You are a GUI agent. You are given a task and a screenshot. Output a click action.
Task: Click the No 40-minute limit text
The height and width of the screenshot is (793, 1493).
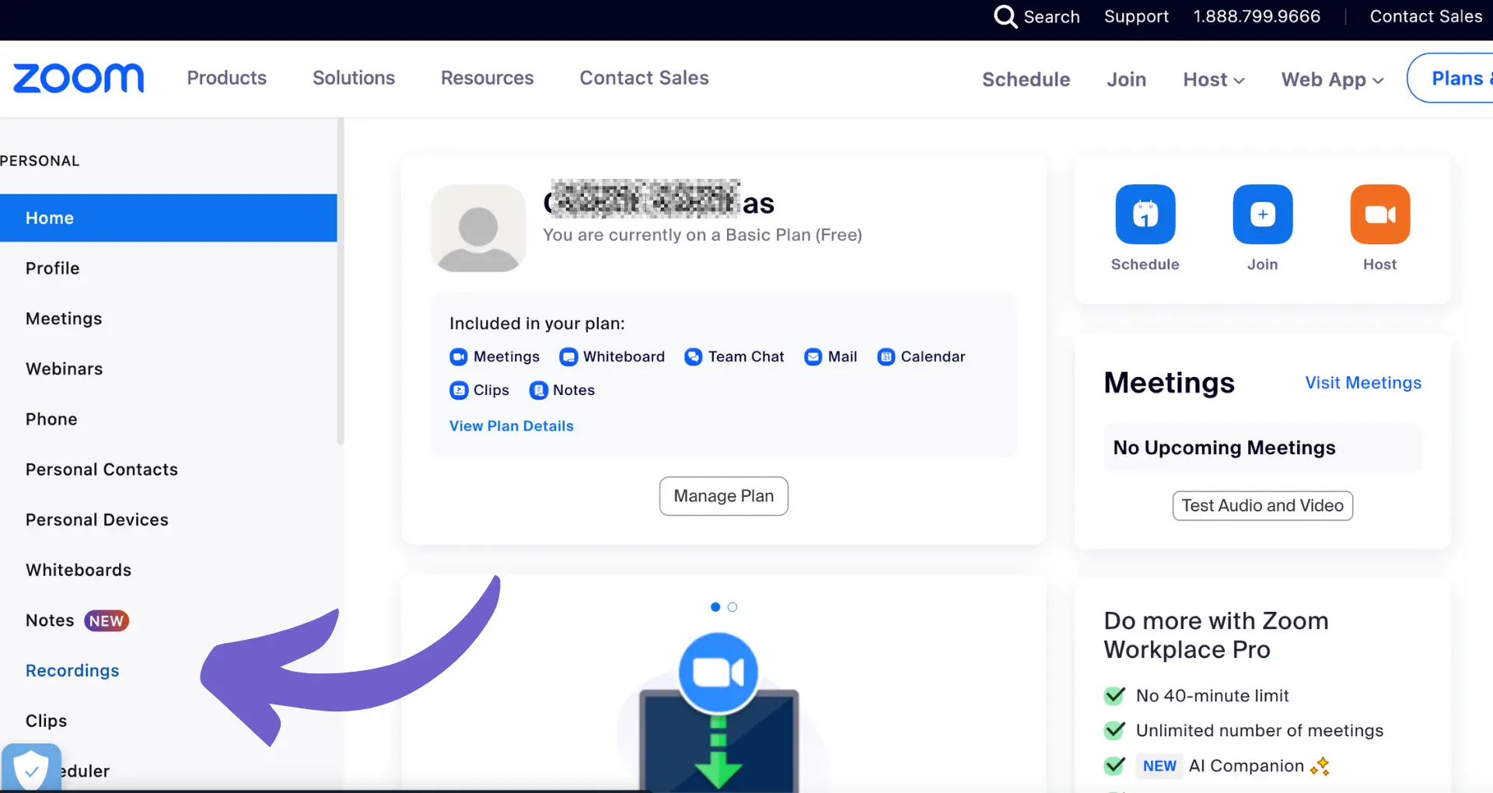(x=1212, y=696)
